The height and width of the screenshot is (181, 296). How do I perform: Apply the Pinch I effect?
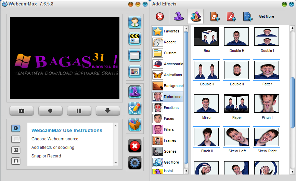point(267,103)
